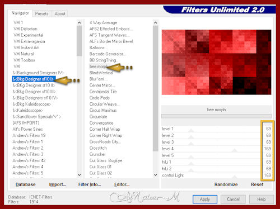The height and width of the screenshot is (209, 280).
Task: Click the Randomize button
Action: [x=226, y=184]
